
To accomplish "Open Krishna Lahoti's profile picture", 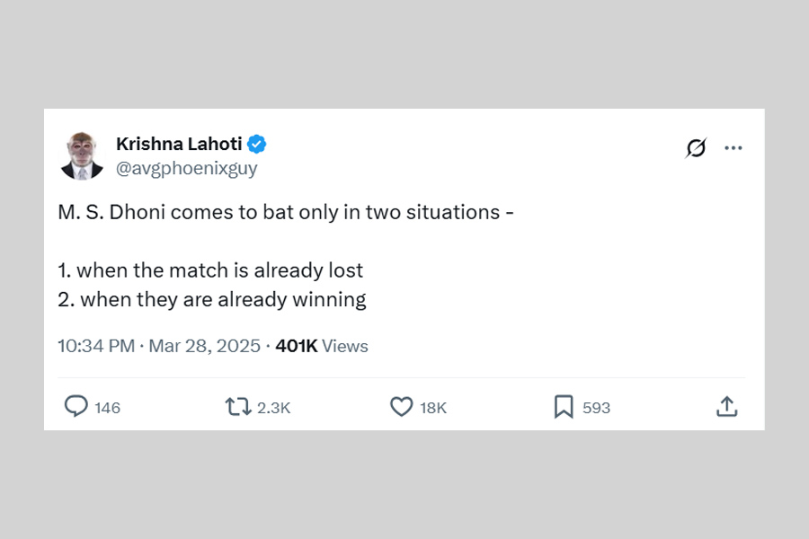I will [x=82, y=155].
